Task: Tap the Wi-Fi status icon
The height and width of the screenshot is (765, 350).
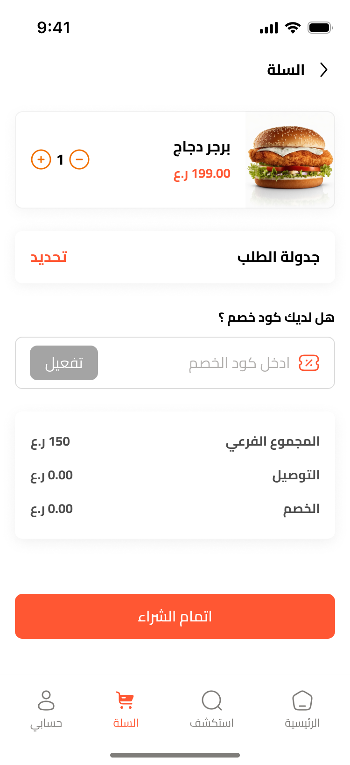Action: tap(293, 28)
